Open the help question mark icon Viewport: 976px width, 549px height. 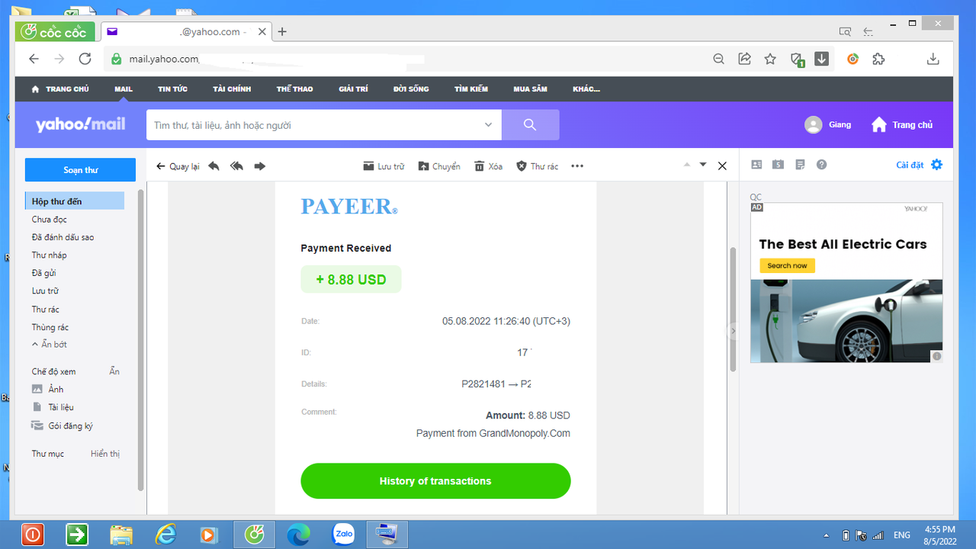click(821, 165)
